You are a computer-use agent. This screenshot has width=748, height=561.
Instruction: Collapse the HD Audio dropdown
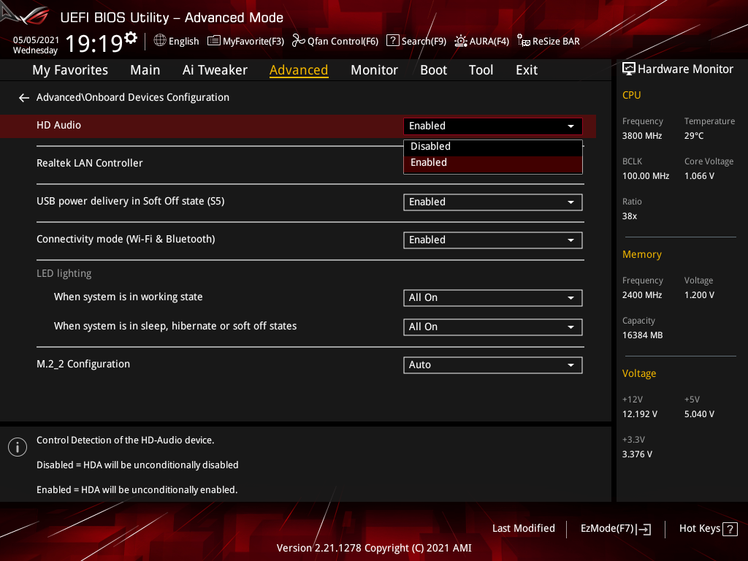coord(493,126)
